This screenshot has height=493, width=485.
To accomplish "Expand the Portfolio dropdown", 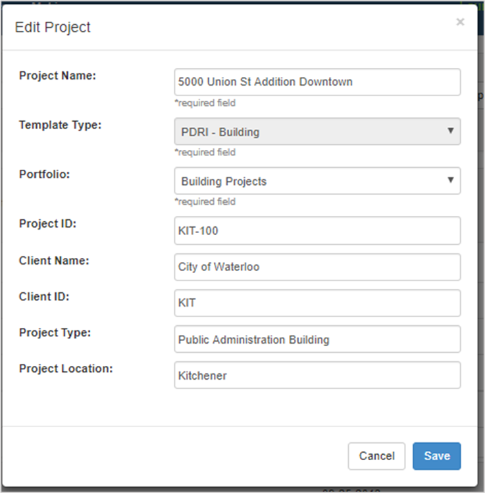I will tap(317, 181).
